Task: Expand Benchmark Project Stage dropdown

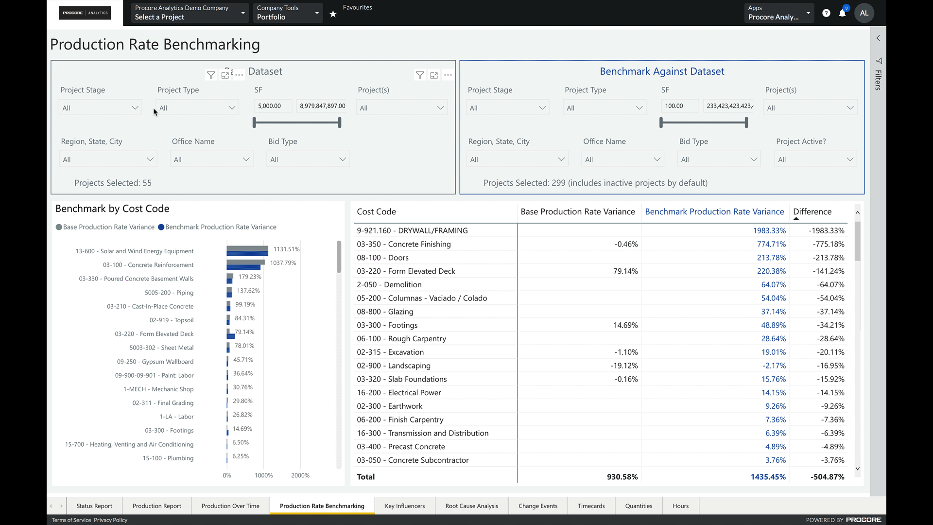Action: click(x=508, y=108)
